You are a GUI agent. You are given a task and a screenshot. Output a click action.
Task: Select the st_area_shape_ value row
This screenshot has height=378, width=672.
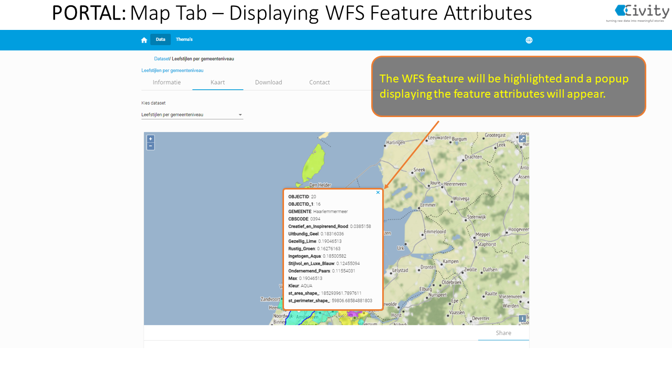pos(325,293)
